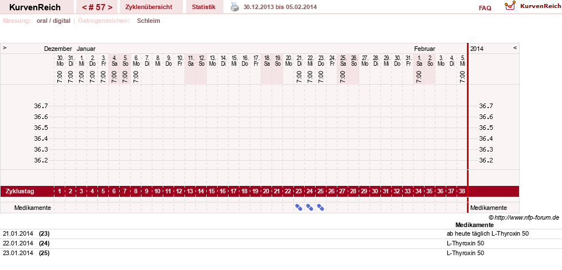Click the 'Schleim' estrogen sign value

[x=148, y=21]
